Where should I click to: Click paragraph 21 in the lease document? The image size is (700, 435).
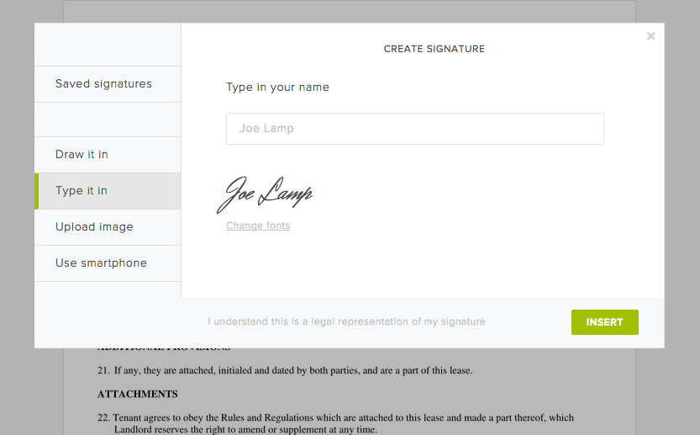285,370
